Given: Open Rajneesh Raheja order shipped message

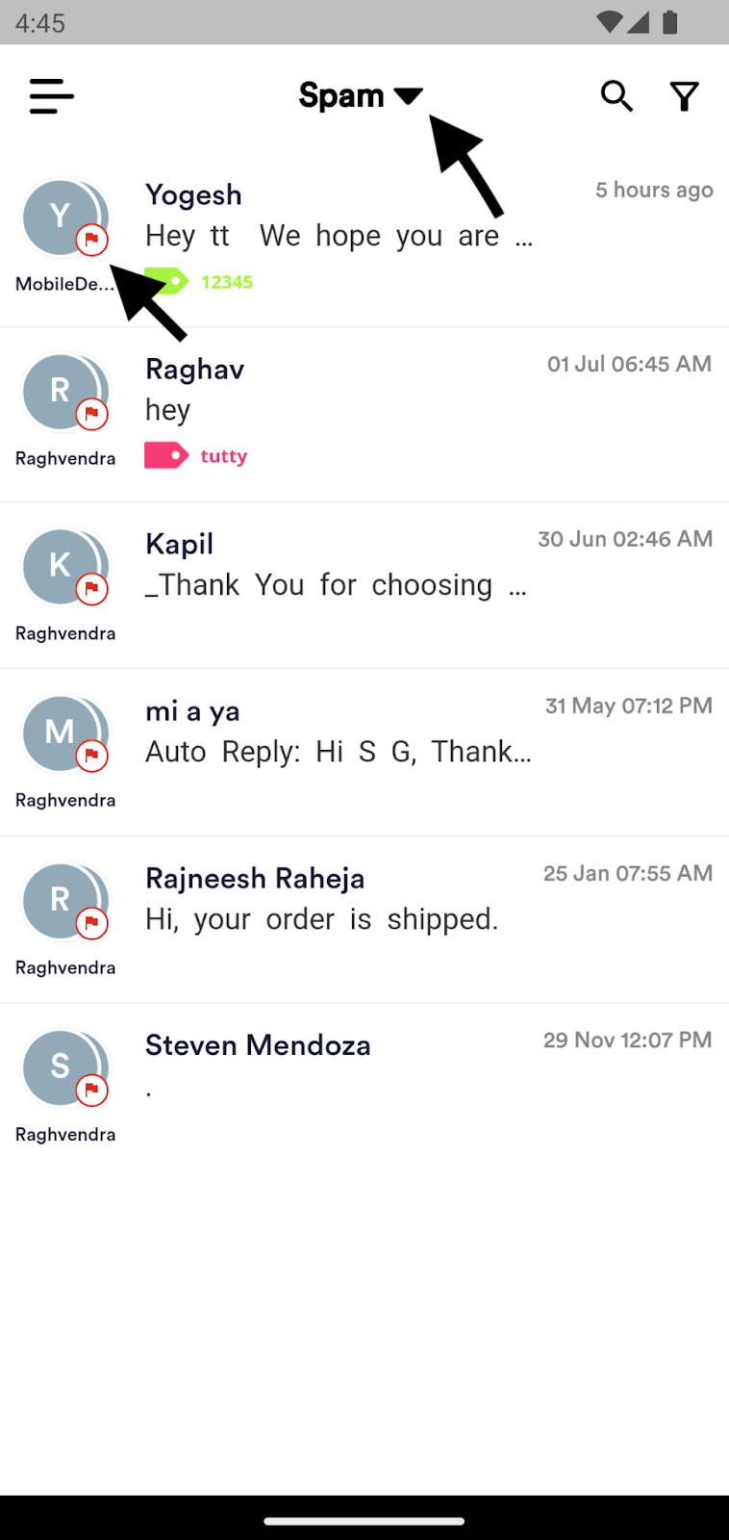Looking at the screenshot, I should pos(364,920).
